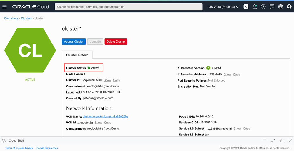Open the language globe menu
The image size is (294, 151).
280,7
